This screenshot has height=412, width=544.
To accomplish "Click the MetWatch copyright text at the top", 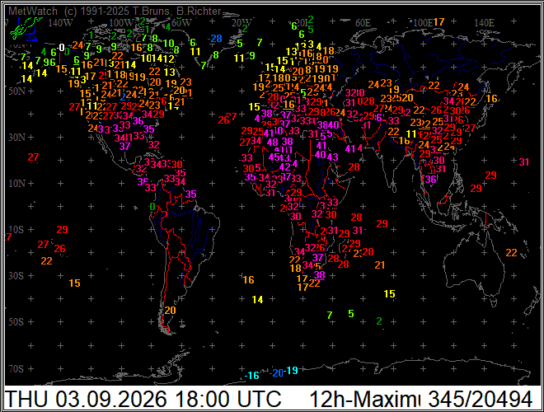I will click(115, 11).
